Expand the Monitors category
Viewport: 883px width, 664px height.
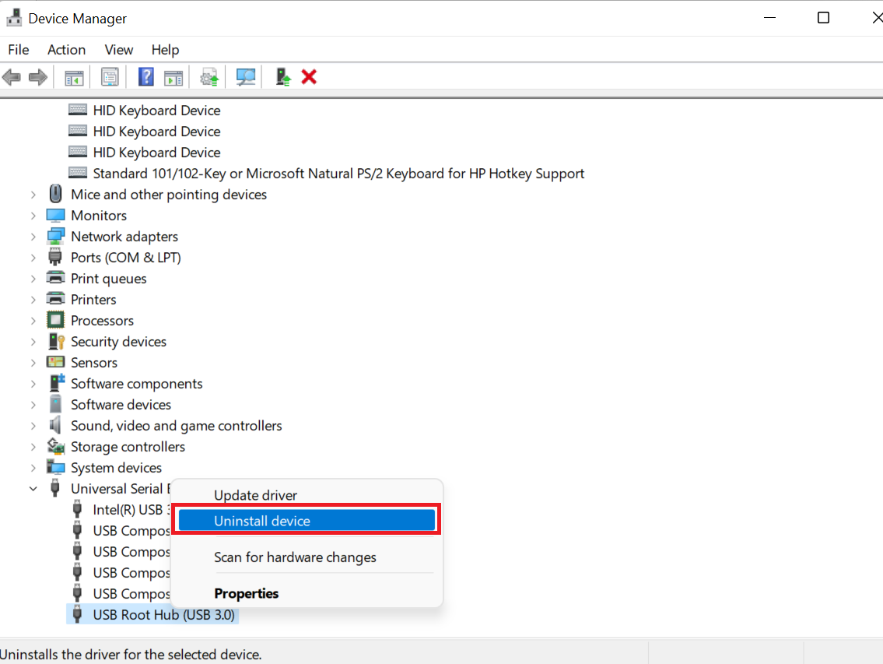[x=33, y=216]
